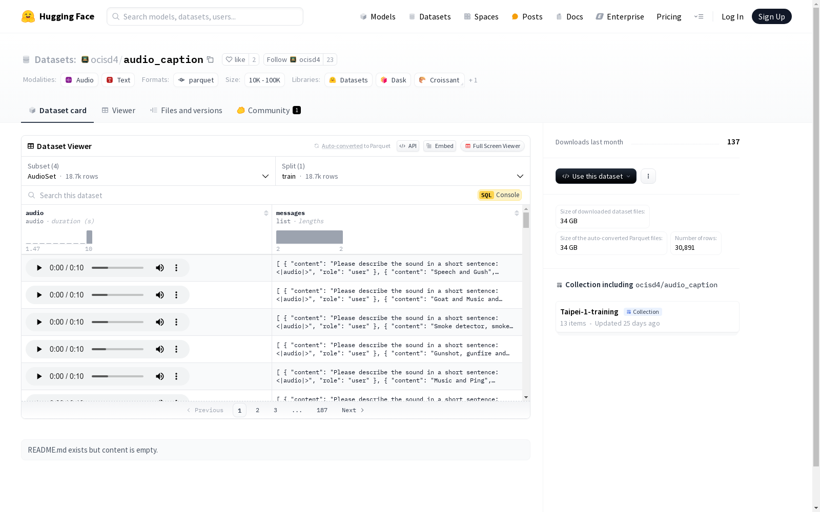This screenshot has width=820, height=512.
Task: Play audio in the Speech and Gush row
Action: [x=39, y=268]
